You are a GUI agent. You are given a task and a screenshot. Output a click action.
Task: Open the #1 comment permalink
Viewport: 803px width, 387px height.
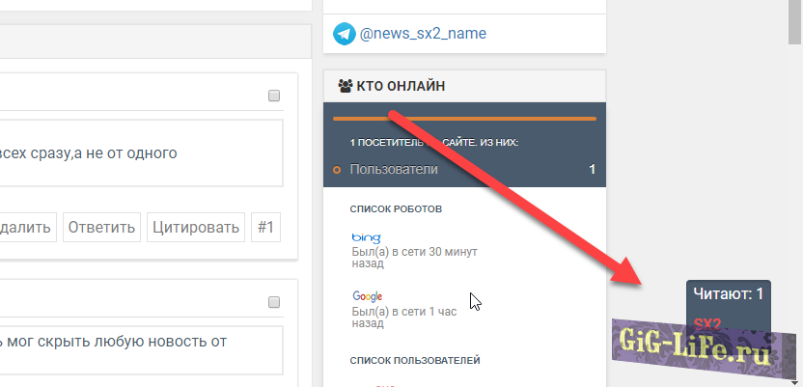click(266, 228)
